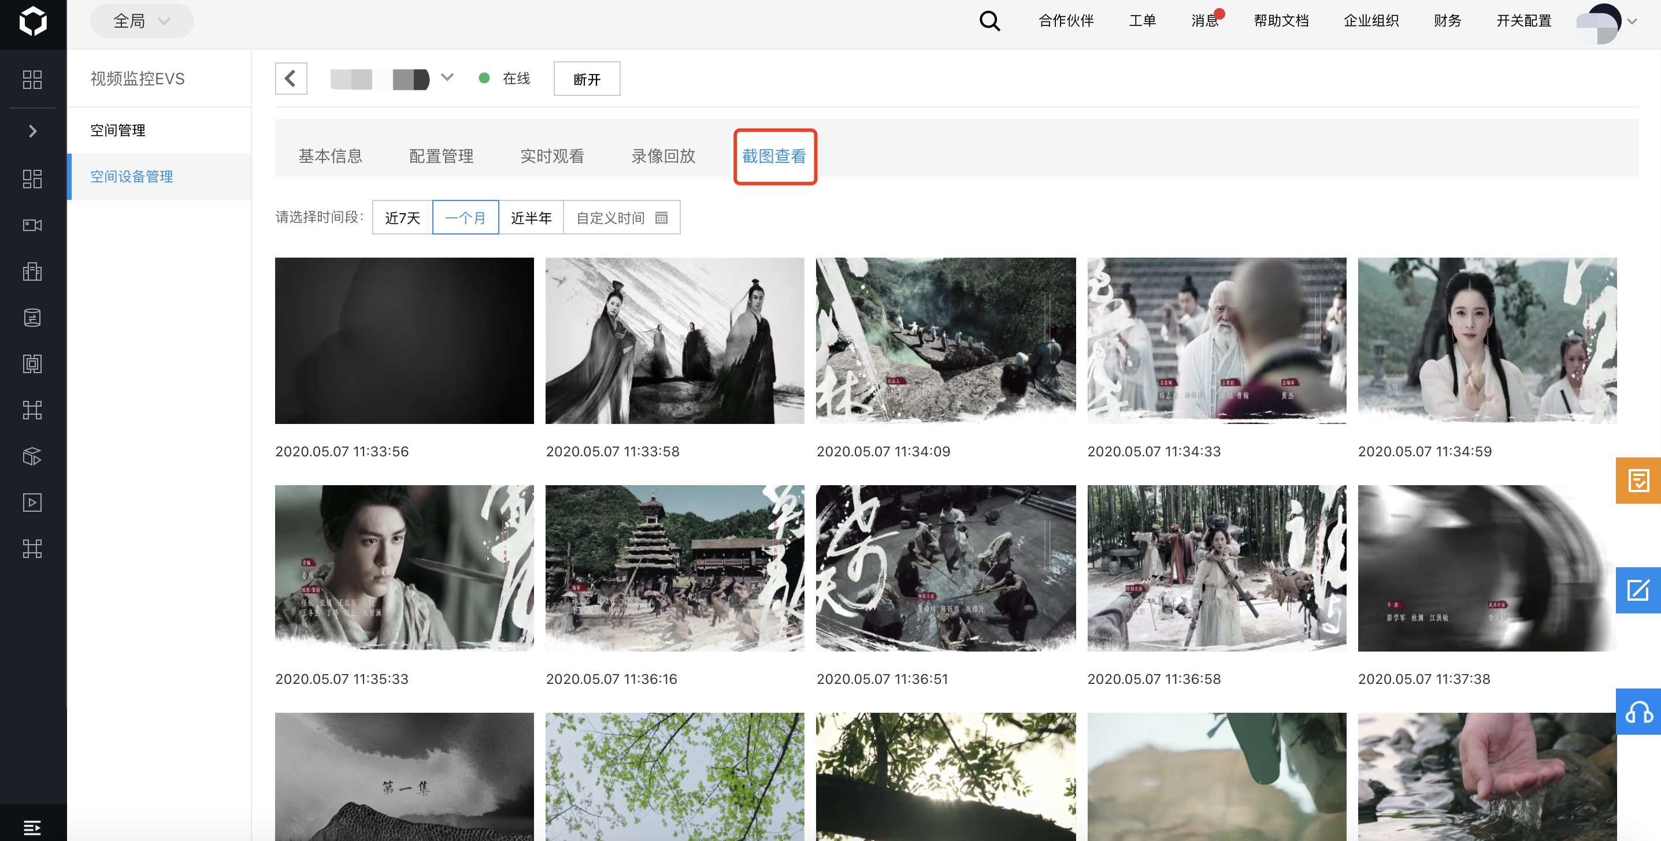Image resolution: width=1661 pixels, height=841 pixels.
Task: Switch to the 基本信息 tab
Action: click(x=330, y=156)
